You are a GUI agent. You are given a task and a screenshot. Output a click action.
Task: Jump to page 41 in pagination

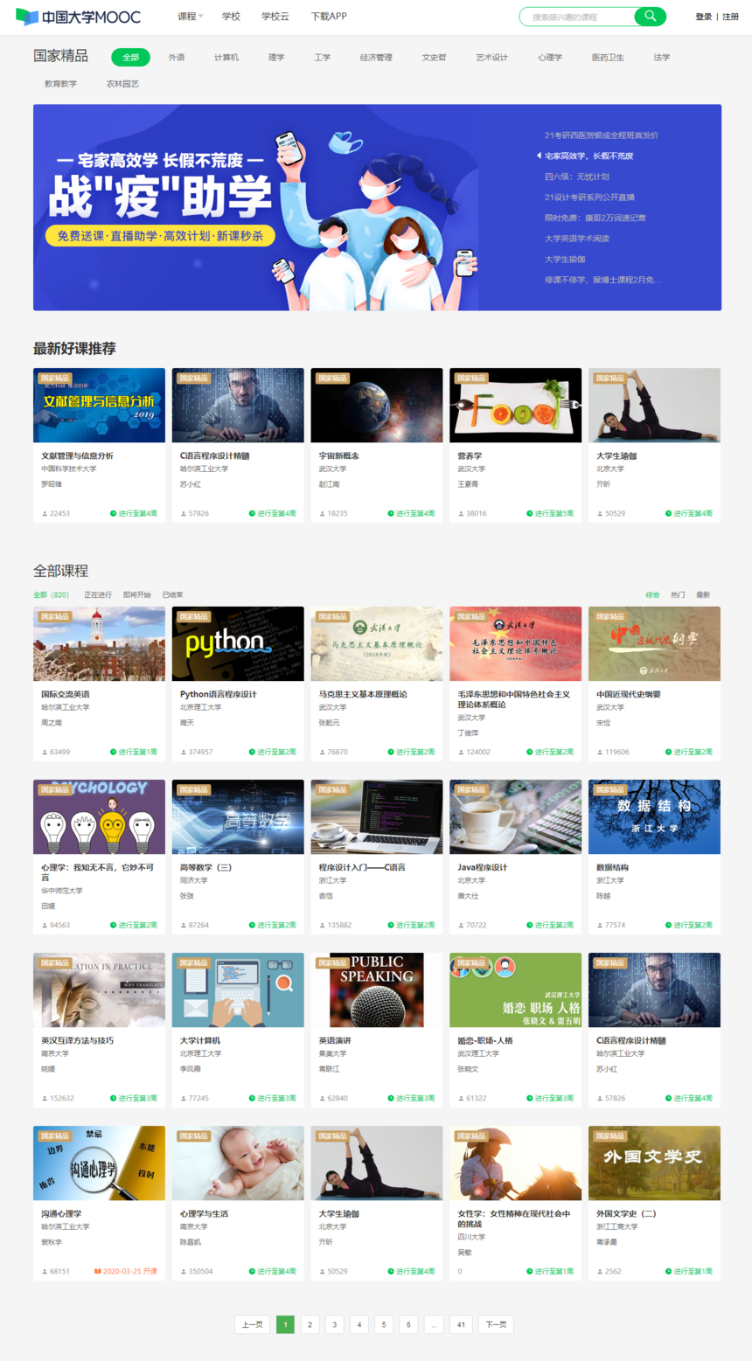pyautogui.click(x=461, y=1324)
